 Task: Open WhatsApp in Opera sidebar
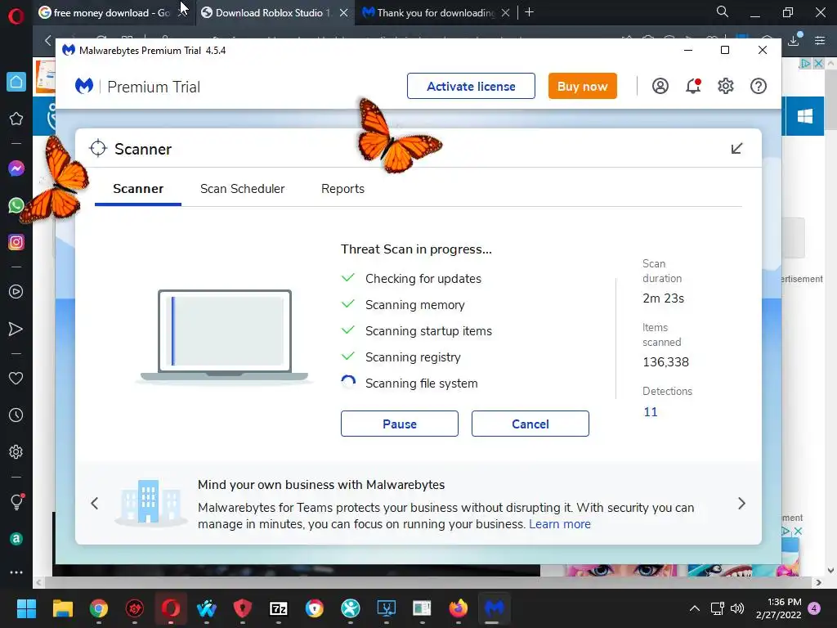[16, 205]
